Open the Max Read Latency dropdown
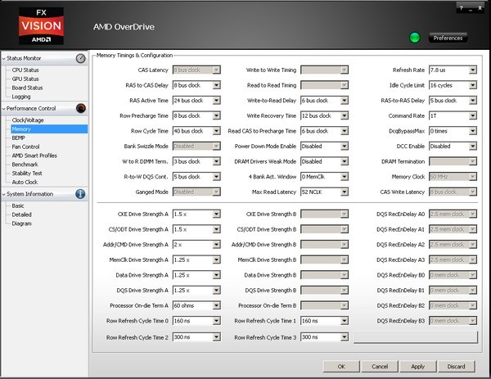Screen dimensions: 491x379 point(345,192)
